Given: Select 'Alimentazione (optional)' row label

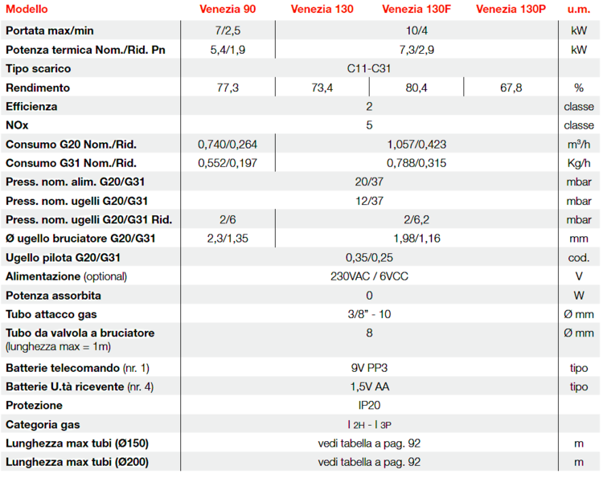Looking at the screenshot, I should coord(66,276).
